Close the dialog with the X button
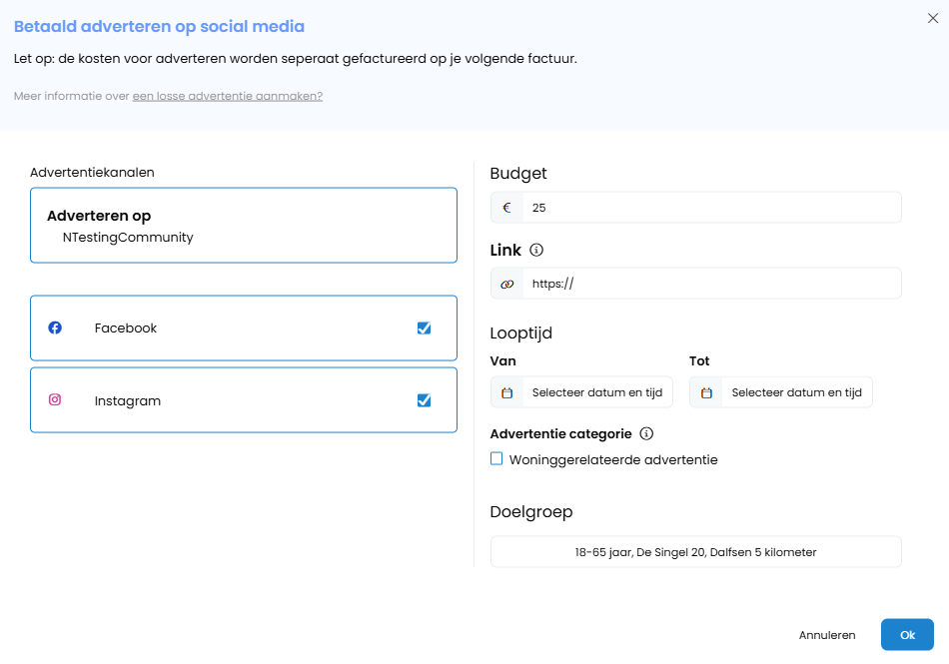949x664 pixels. tap(933, 17)
